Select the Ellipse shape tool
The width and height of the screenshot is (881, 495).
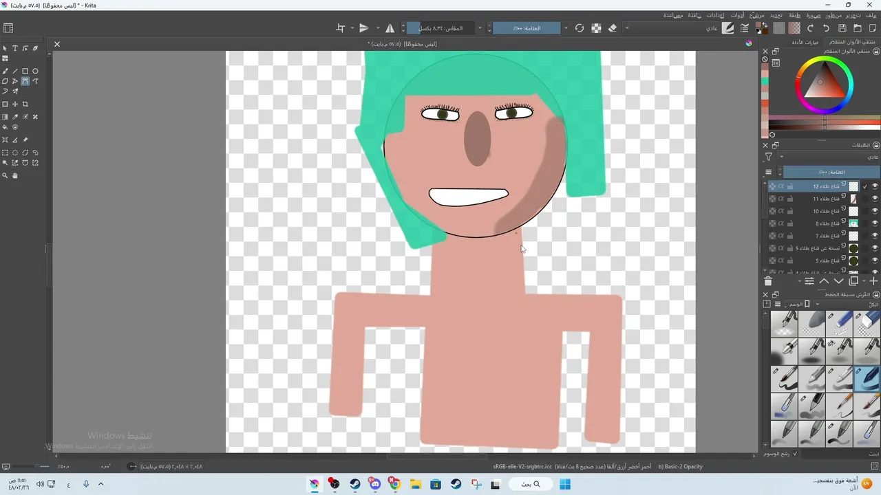(35, 71)
